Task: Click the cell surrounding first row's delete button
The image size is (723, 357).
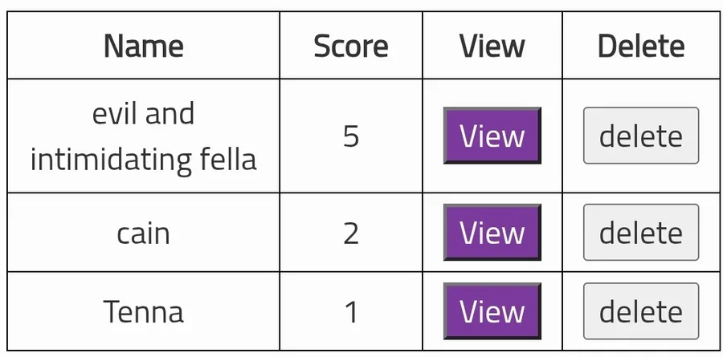Action: pos(641,136)
